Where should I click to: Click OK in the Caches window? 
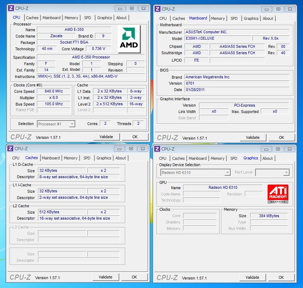coord(134,277)
